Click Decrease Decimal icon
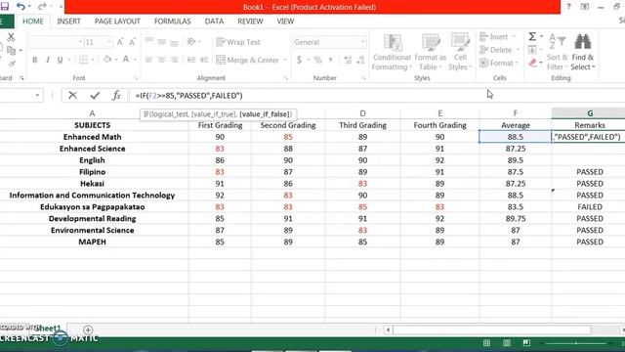Screen dimensions: 625x352 click(x=361, y=60)
